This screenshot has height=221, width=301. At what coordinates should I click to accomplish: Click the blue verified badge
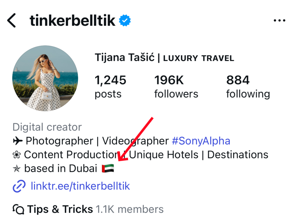click(x=125, y=21)
